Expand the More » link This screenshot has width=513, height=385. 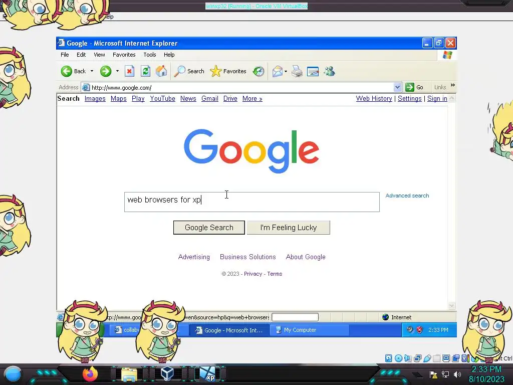(x=252, y=99)
